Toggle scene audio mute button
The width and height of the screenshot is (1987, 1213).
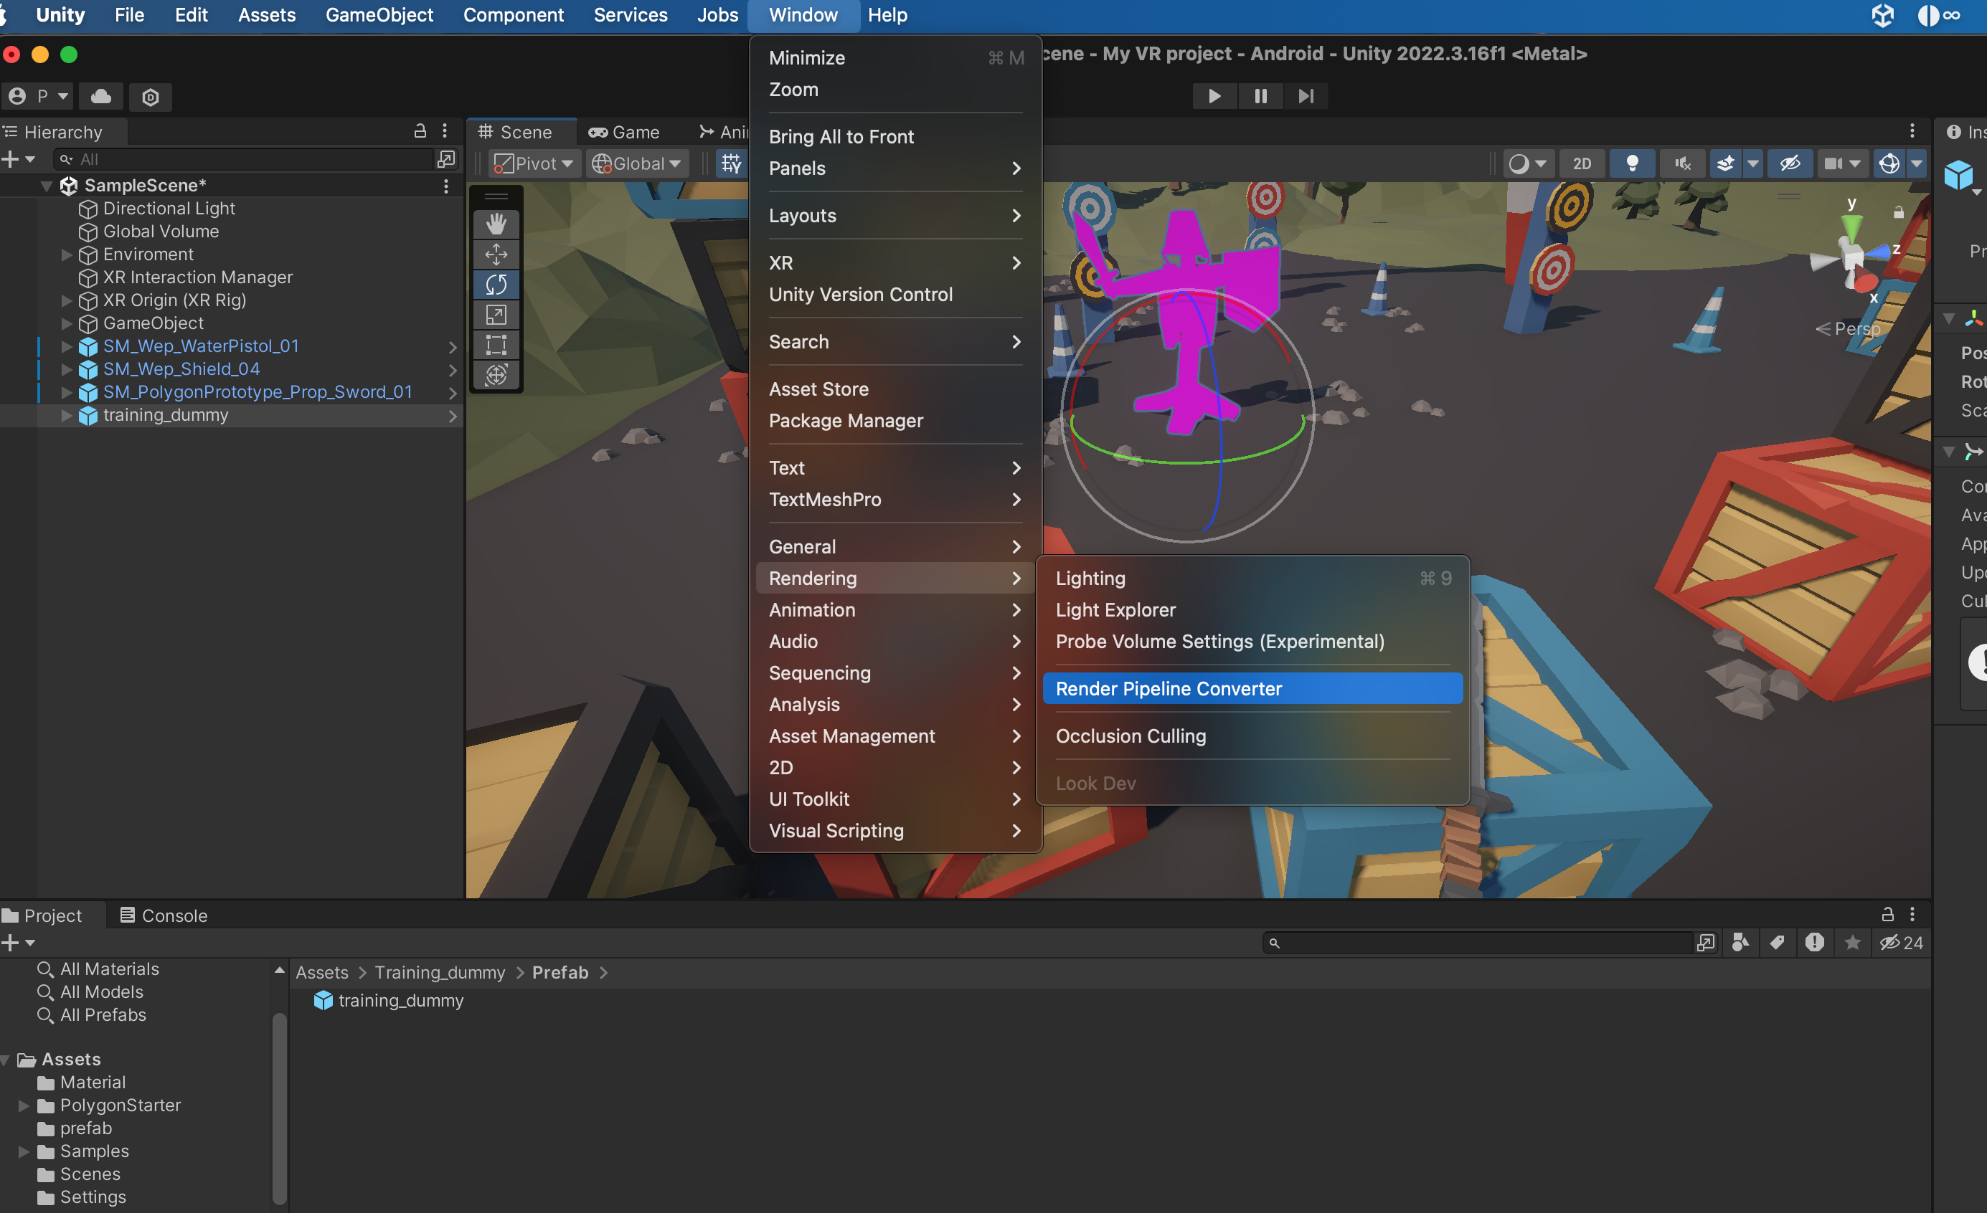pyautogui.click(x=1682, y=163)
